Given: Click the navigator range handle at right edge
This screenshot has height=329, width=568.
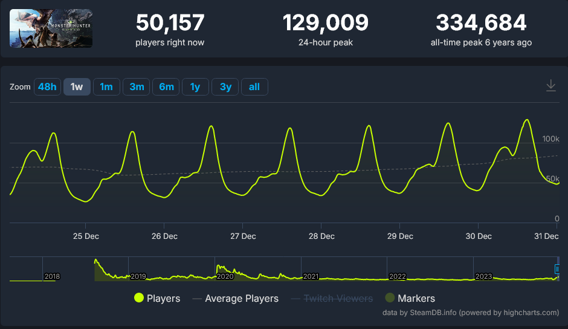Looking at the screenshot, I should 557,269.
